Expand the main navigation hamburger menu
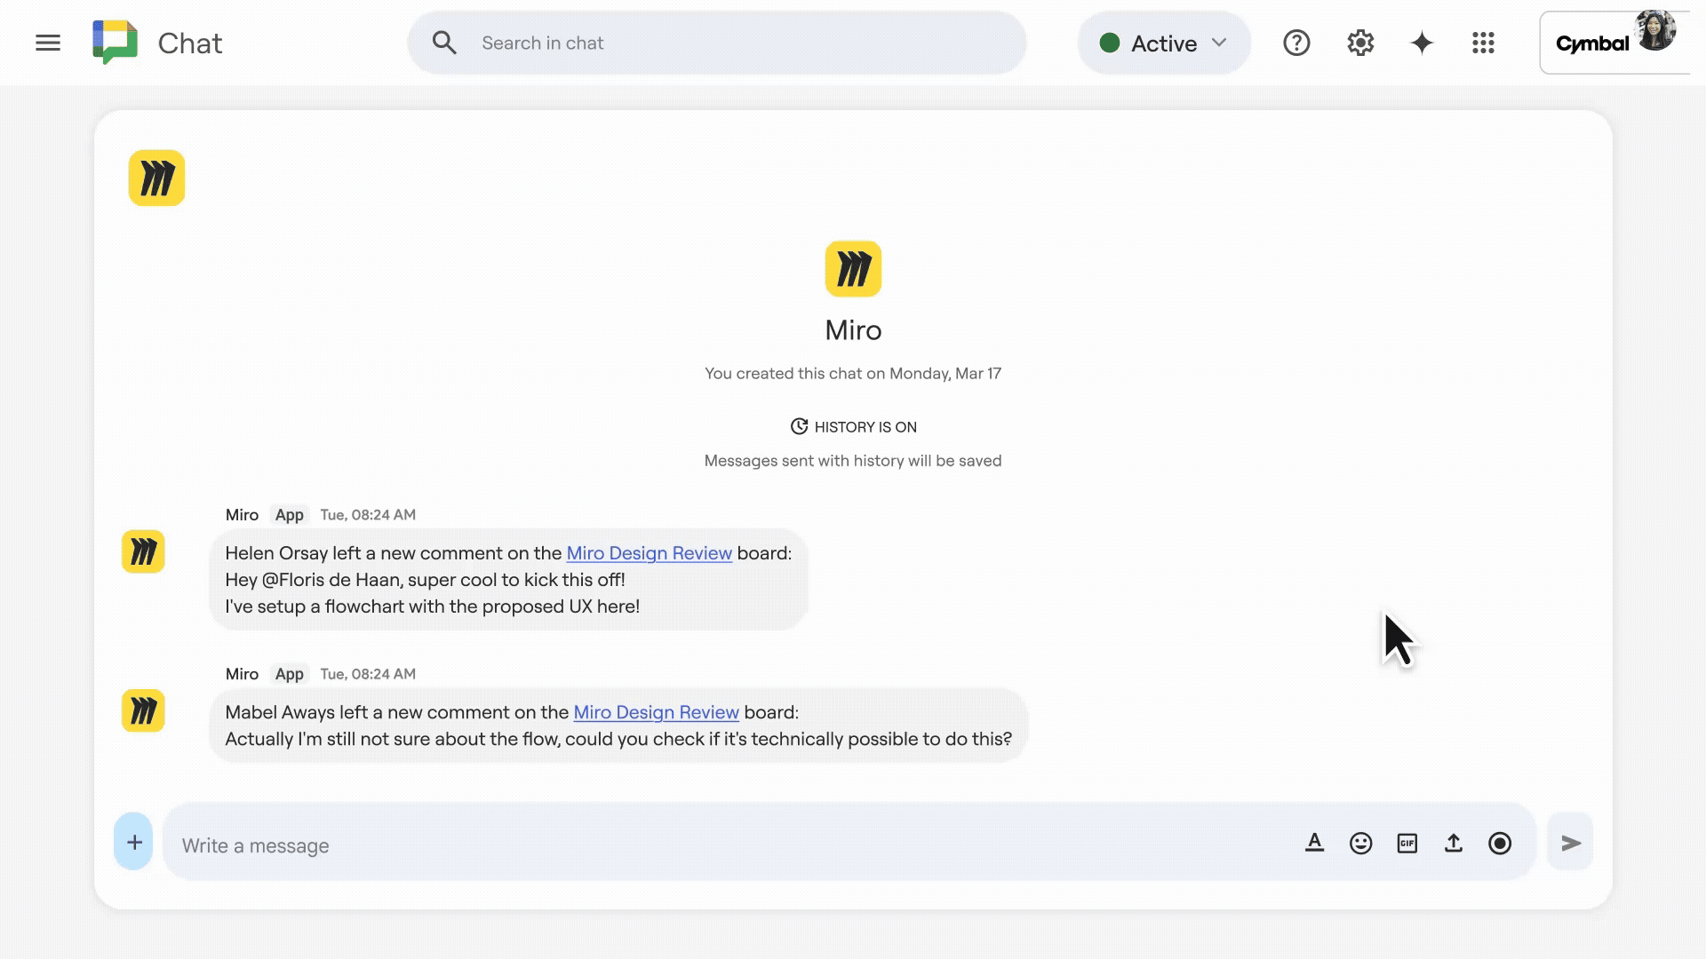This screenshot has width=1706, height=959. tap(48, 42)
